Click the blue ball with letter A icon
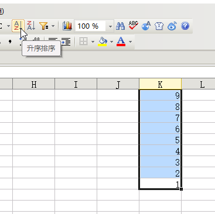Screen dimensions: 215x214 pos(146,26)
